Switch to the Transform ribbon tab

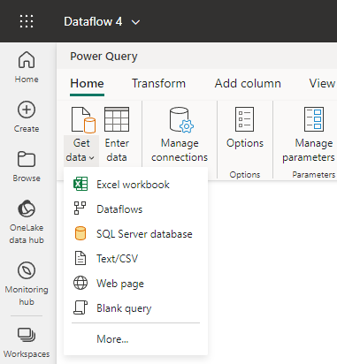(x=158, y=84)
